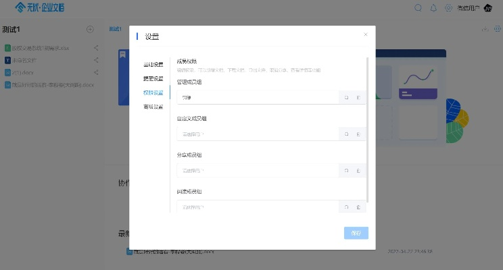Viewport: 503px width, 270px height.
Task: Click share icon next to 2(1).docx
Action: click(96, 72)
